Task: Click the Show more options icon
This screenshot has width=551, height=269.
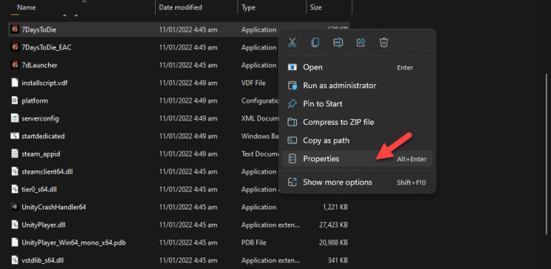Action: 292,182
